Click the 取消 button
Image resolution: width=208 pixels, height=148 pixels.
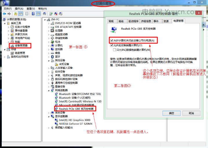point(191,113)
